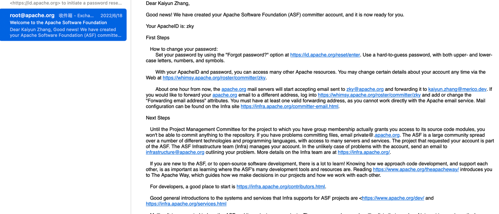
Task: Click the infrastructure@apache.org email link
Action: [175, 152]
